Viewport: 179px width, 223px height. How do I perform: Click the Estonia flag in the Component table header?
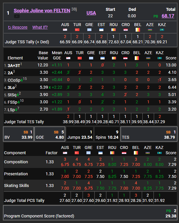tap(101, 153)
